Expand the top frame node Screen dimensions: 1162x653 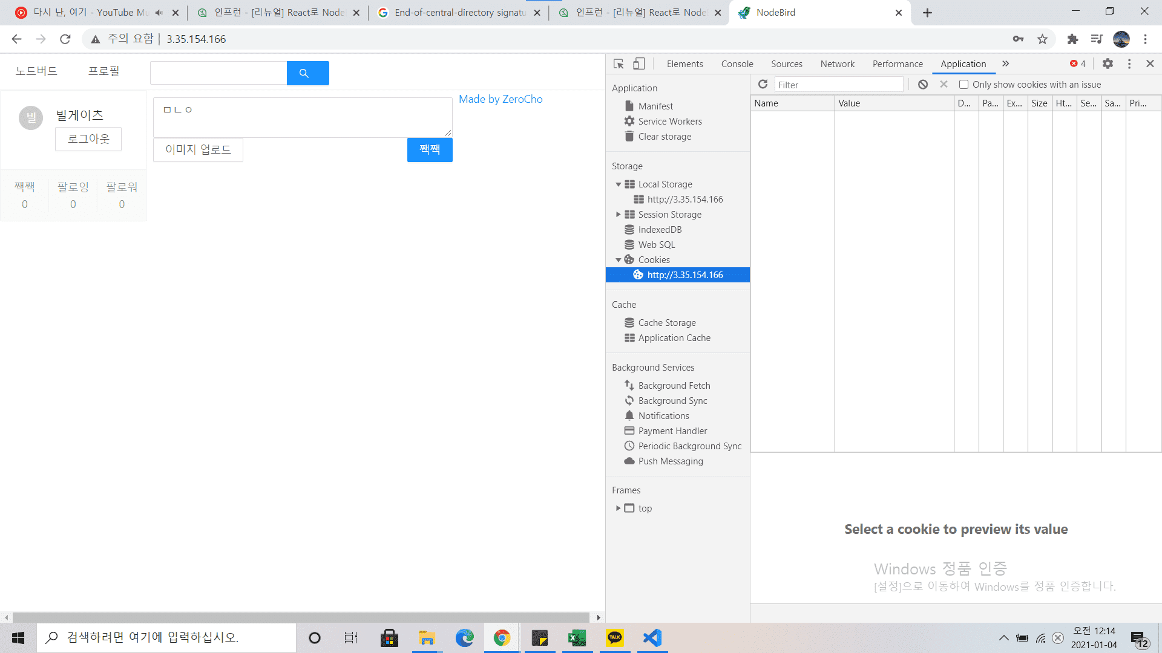coord(618,508)
